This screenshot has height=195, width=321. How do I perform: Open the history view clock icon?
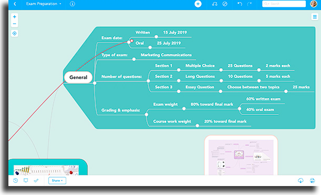click(16, 180)
